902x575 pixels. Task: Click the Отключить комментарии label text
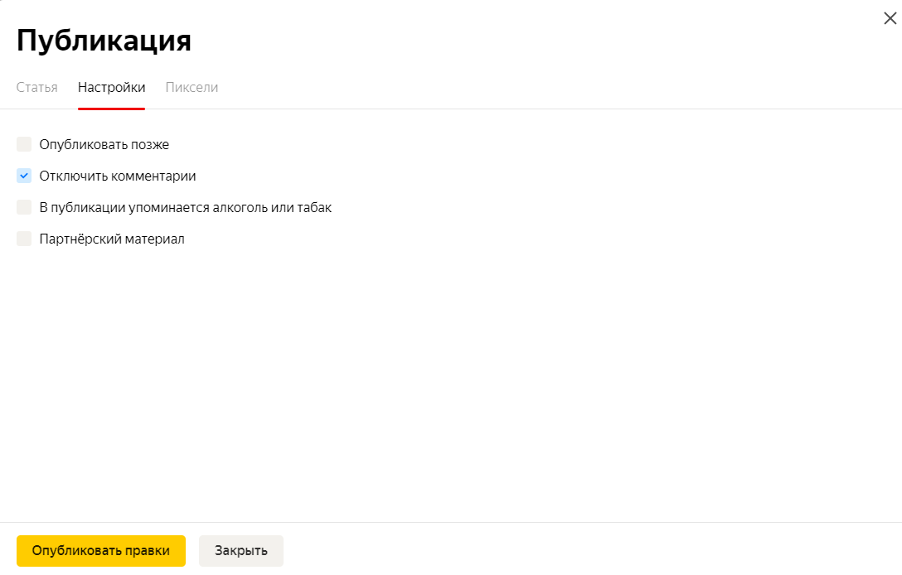[x=118, y=176]
